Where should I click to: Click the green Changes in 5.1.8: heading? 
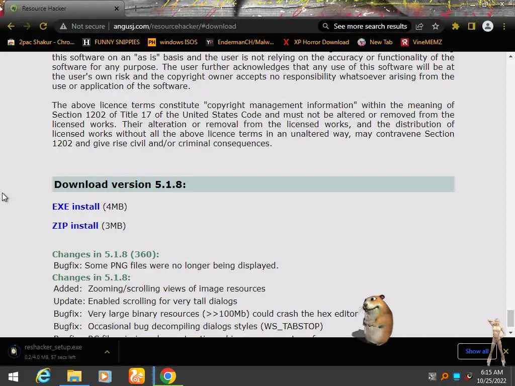(92, 277)
